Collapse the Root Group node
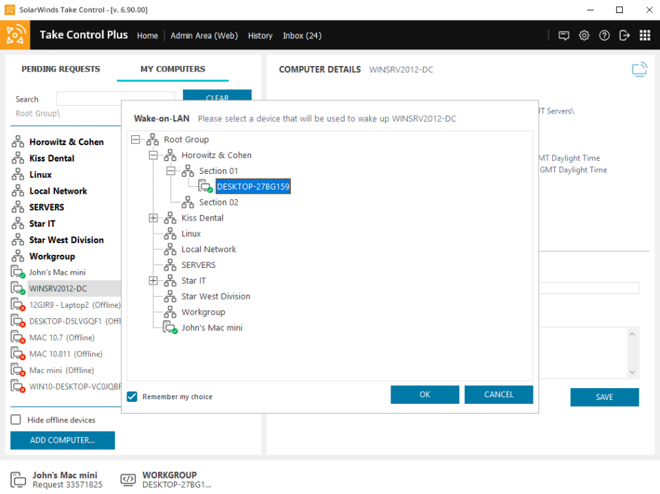This screenshot has height=494, width=660. [137, 139]
